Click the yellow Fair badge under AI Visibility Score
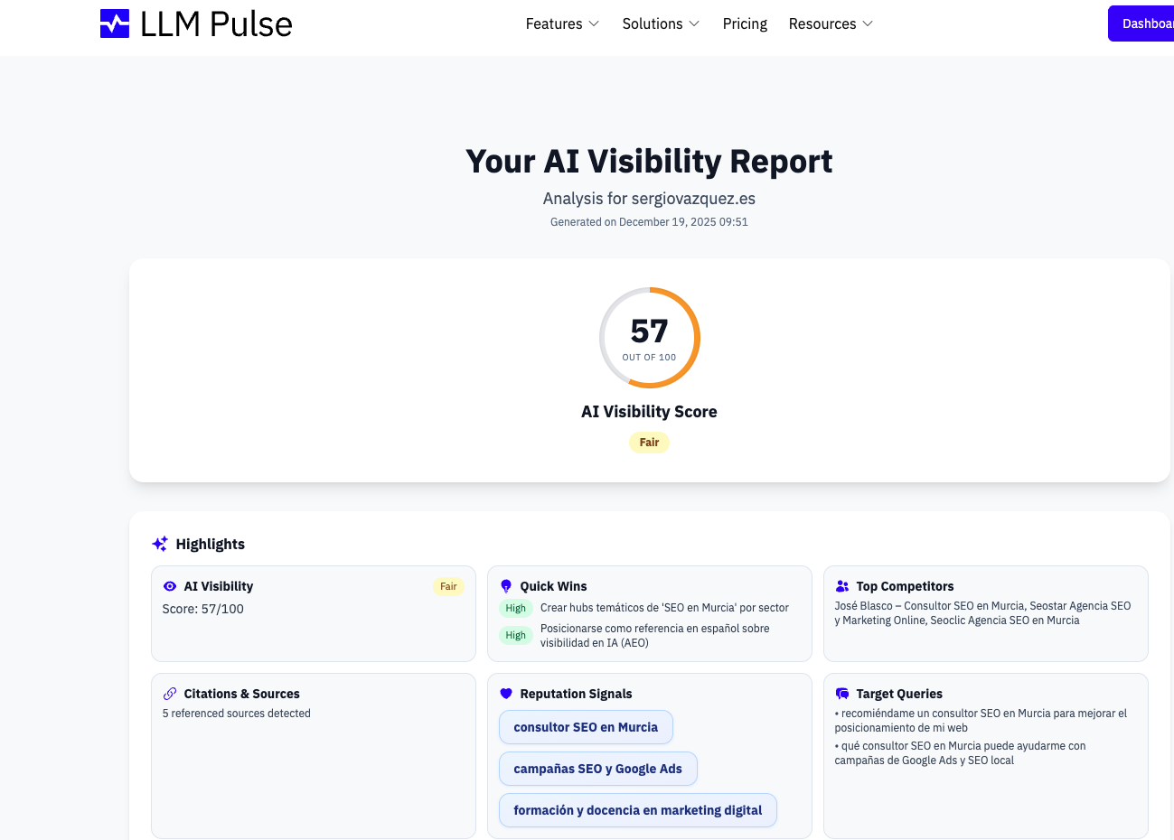 (x=649, y=443)
